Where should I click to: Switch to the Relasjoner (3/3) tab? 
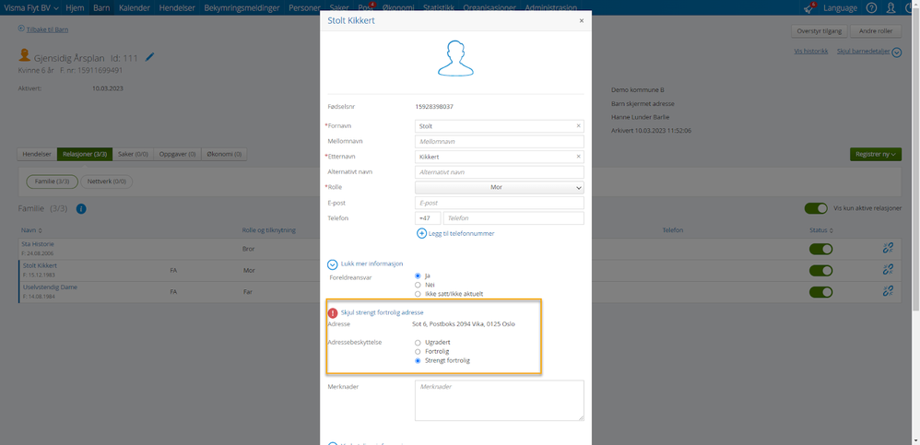click(x=85, y=154)
